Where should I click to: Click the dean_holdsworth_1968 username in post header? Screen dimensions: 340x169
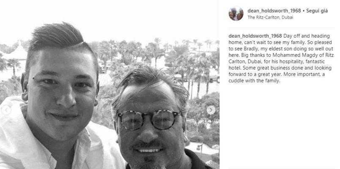274,11
